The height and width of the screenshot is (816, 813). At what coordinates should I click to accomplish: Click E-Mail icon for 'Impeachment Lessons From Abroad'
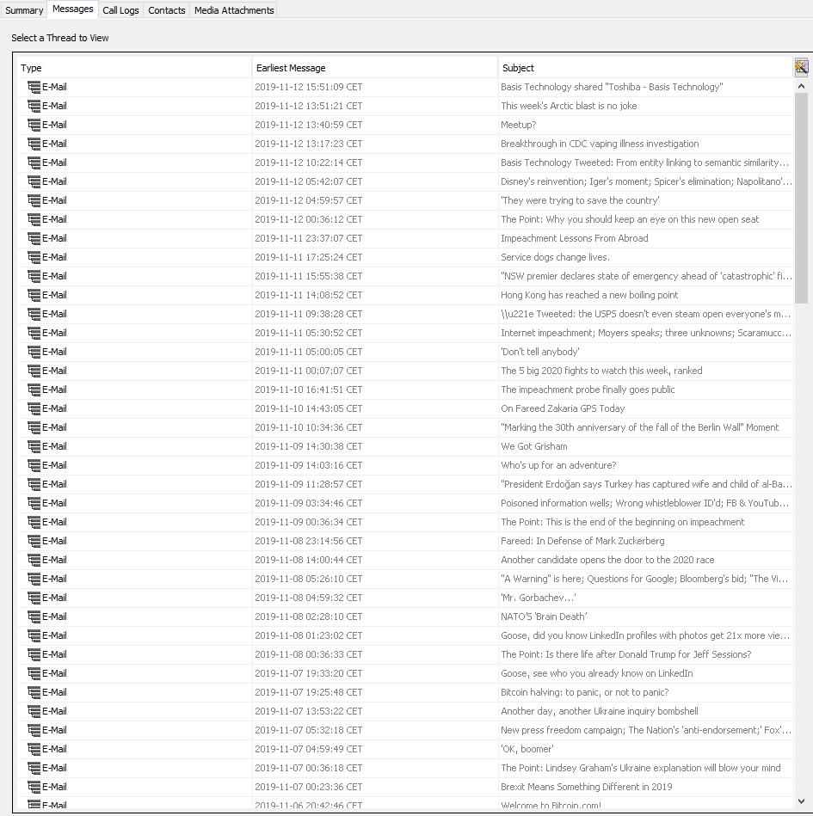coord(34,238)
